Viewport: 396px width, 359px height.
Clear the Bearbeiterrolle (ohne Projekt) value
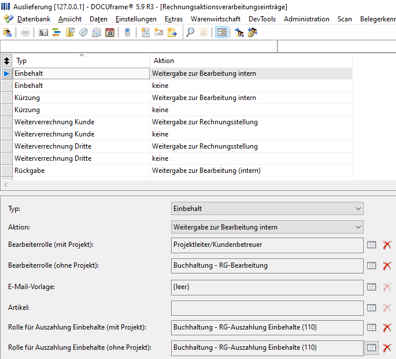pyautogui.click(x=387, y=265)
